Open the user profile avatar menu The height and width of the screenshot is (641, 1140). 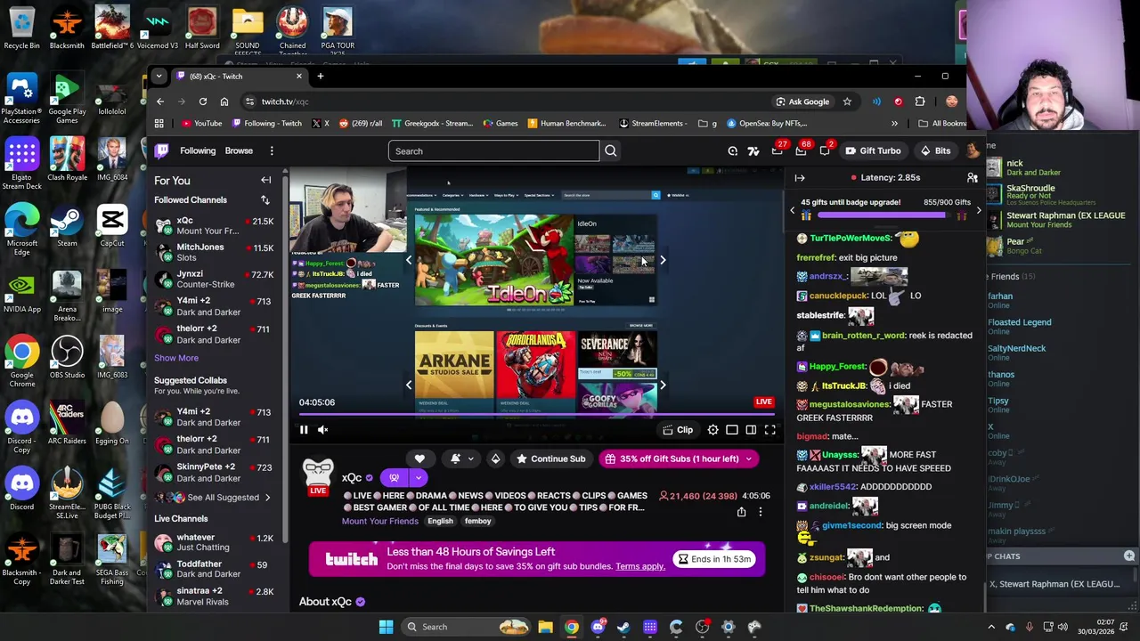click(973, 150)
